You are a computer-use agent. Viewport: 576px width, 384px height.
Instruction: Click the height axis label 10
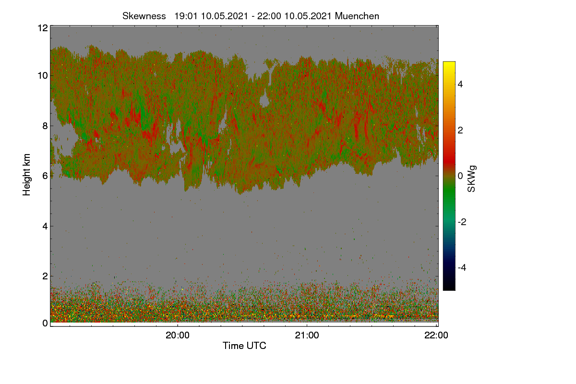42,75
